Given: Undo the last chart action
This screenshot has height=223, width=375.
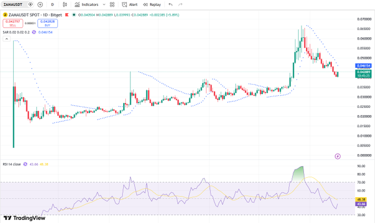Looking at the screenshot, I should [171, 4].
